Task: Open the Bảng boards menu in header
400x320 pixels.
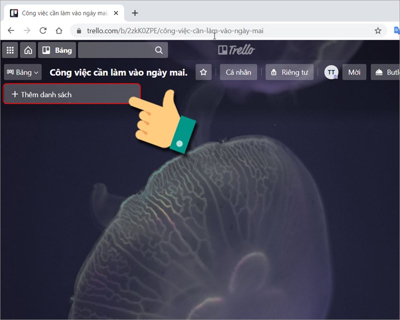Action: (x=57, y=50)
